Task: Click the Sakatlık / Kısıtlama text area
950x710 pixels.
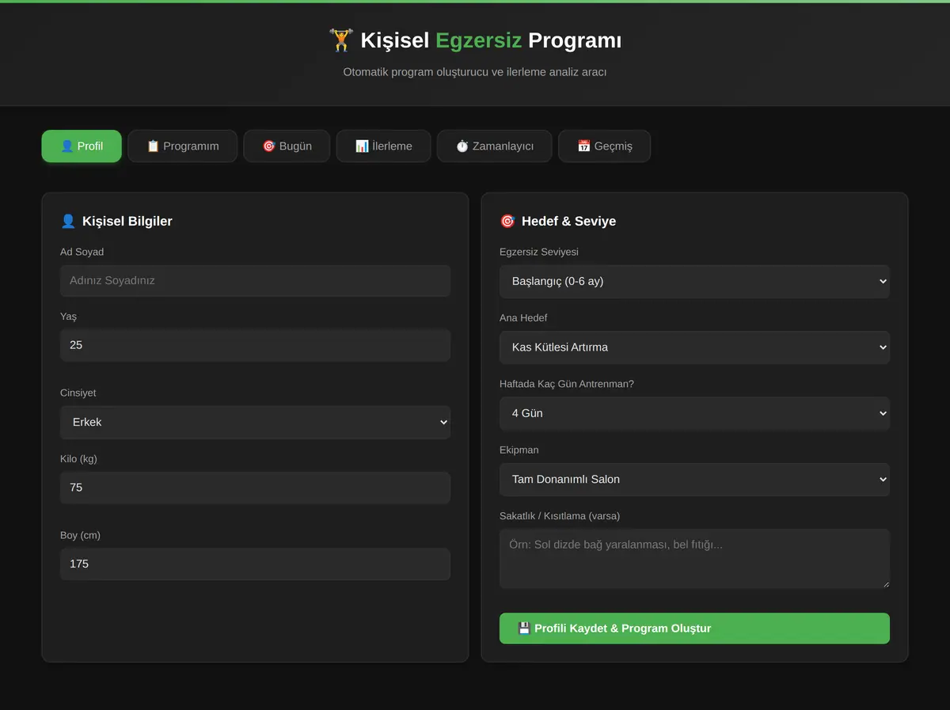Action: click(x=694, y=559)
